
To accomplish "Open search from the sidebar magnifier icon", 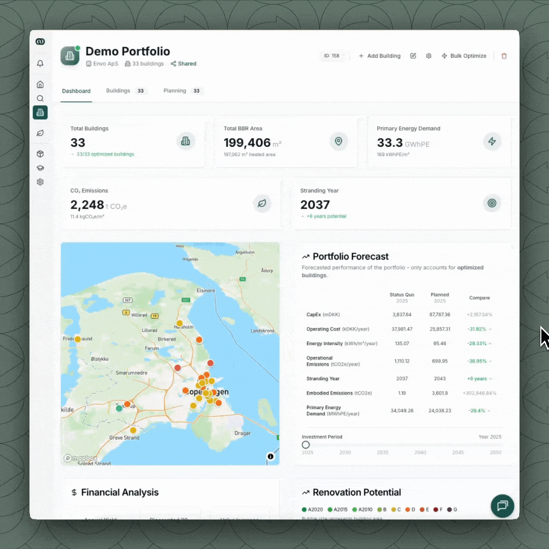I will [x=40, y=99].
